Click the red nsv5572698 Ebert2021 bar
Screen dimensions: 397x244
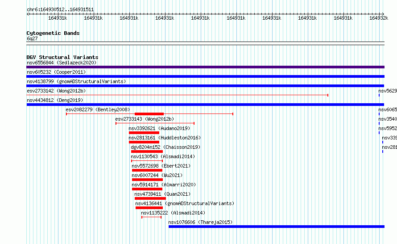[x=147, y=170]
